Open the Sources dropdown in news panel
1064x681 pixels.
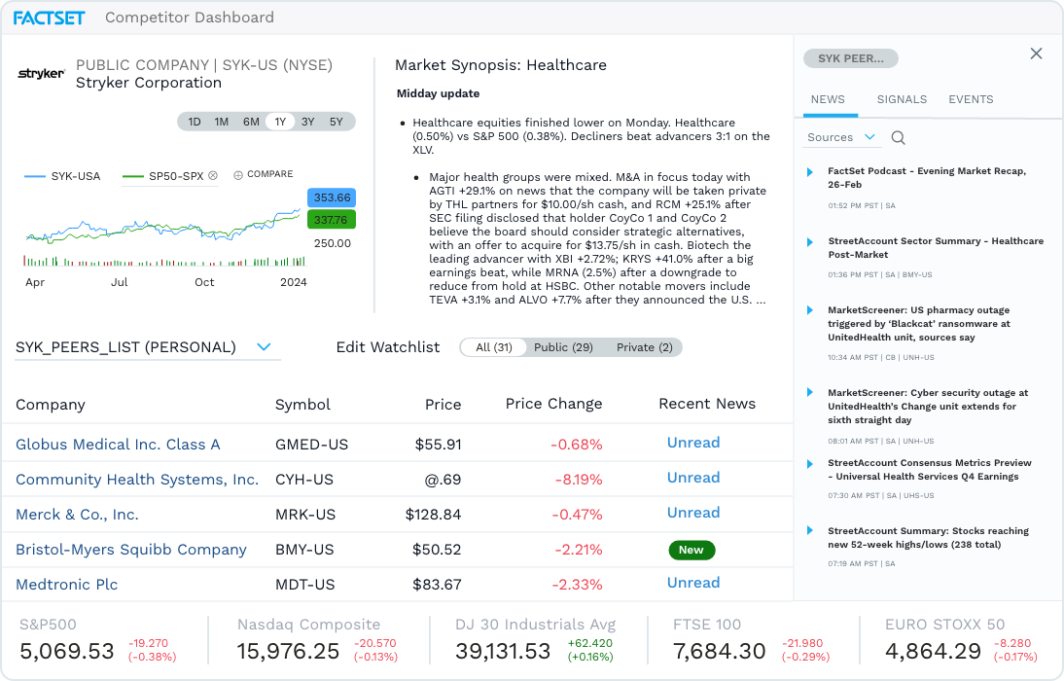(x=841, y=137)
